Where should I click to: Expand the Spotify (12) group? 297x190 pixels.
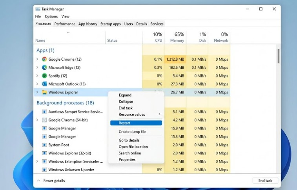point(37,76)
